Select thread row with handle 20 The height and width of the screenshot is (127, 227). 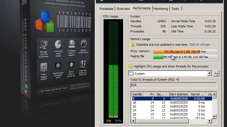pos(172,107)
